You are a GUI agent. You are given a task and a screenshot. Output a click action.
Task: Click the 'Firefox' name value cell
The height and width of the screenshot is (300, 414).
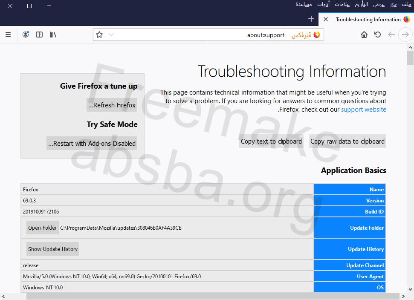pyautogui.click(x=168, y=190)
